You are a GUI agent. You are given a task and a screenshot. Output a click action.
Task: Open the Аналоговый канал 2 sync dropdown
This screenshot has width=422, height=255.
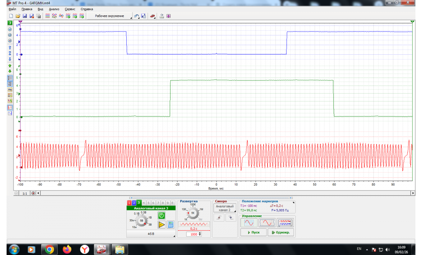[225, 208]
